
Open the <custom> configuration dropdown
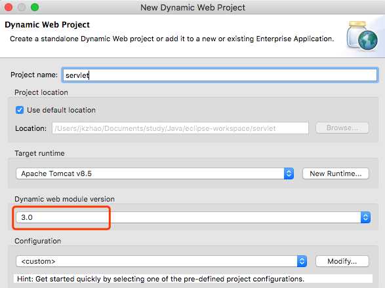pos(161,261)
